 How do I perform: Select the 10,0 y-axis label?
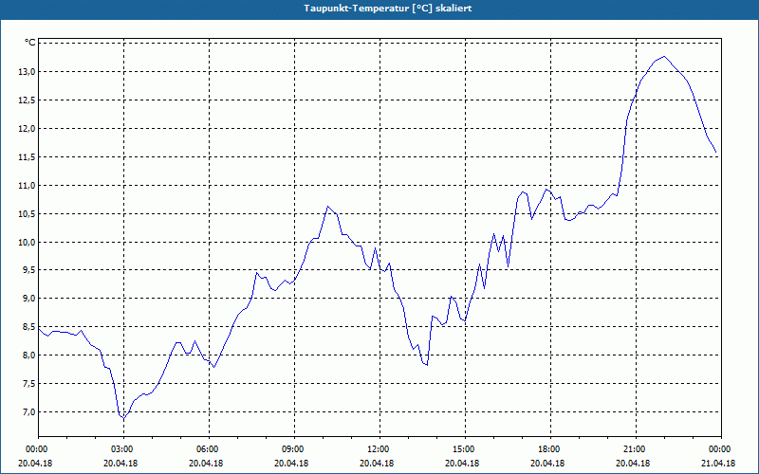pyautogui.click(x=28, y=243)
